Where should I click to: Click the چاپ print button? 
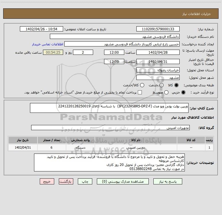pyautogui.click(x=85, y=182)
